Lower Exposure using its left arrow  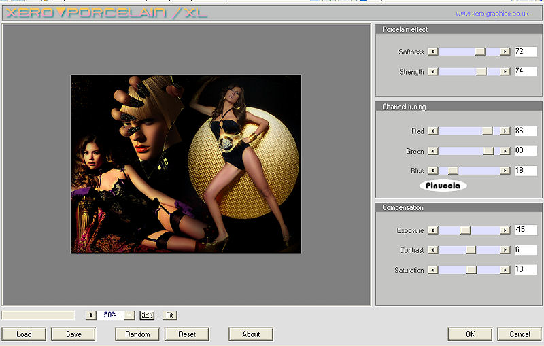click(432, 230)
